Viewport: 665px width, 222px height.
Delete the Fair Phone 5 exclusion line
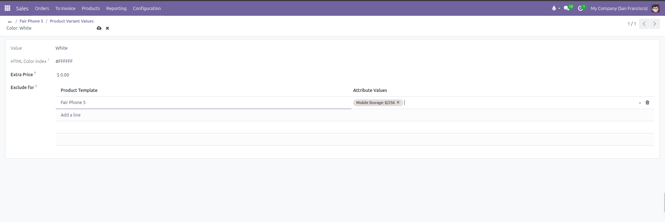[x=647, y=103]
